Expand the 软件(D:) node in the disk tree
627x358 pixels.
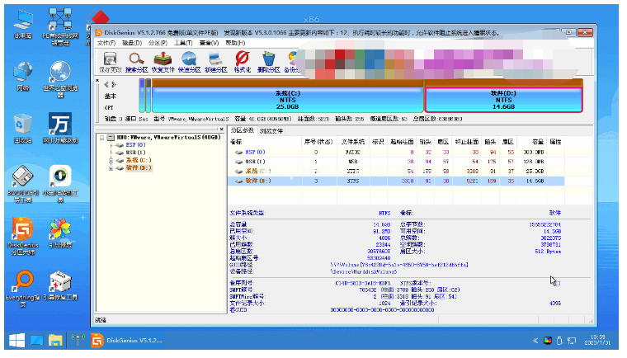click(110, 167)
